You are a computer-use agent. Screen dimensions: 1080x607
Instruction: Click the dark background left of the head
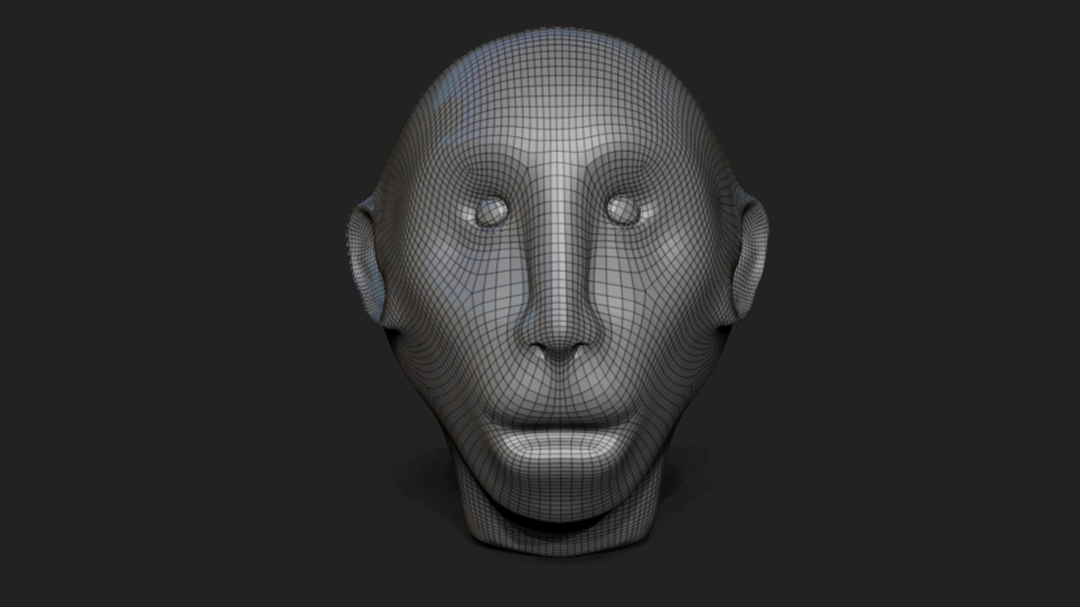pos(169,303)
